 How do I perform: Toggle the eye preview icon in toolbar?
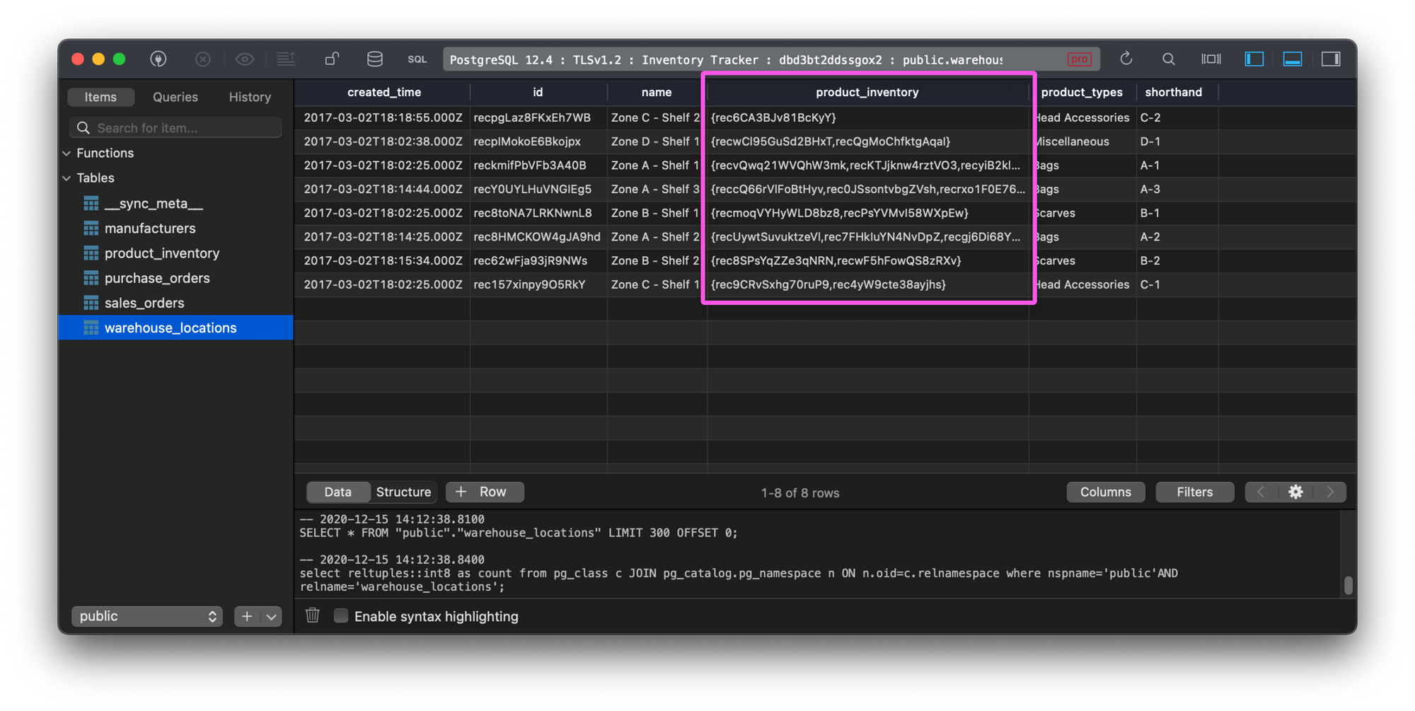coord(245,59)
